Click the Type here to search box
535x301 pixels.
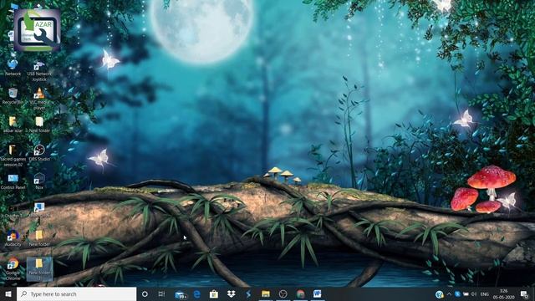[76, 293]
